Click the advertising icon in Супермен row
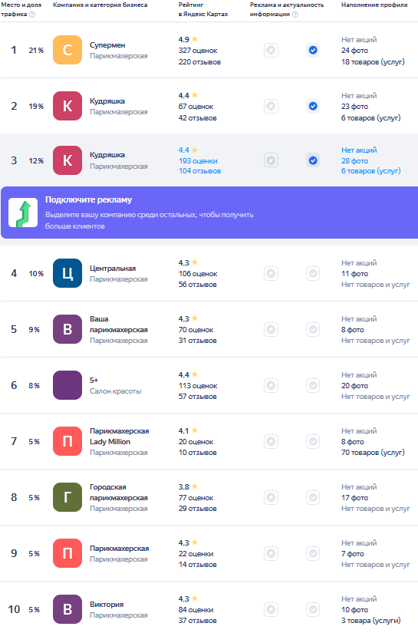This screenshot has height=633, width=418. pos(272,51)
